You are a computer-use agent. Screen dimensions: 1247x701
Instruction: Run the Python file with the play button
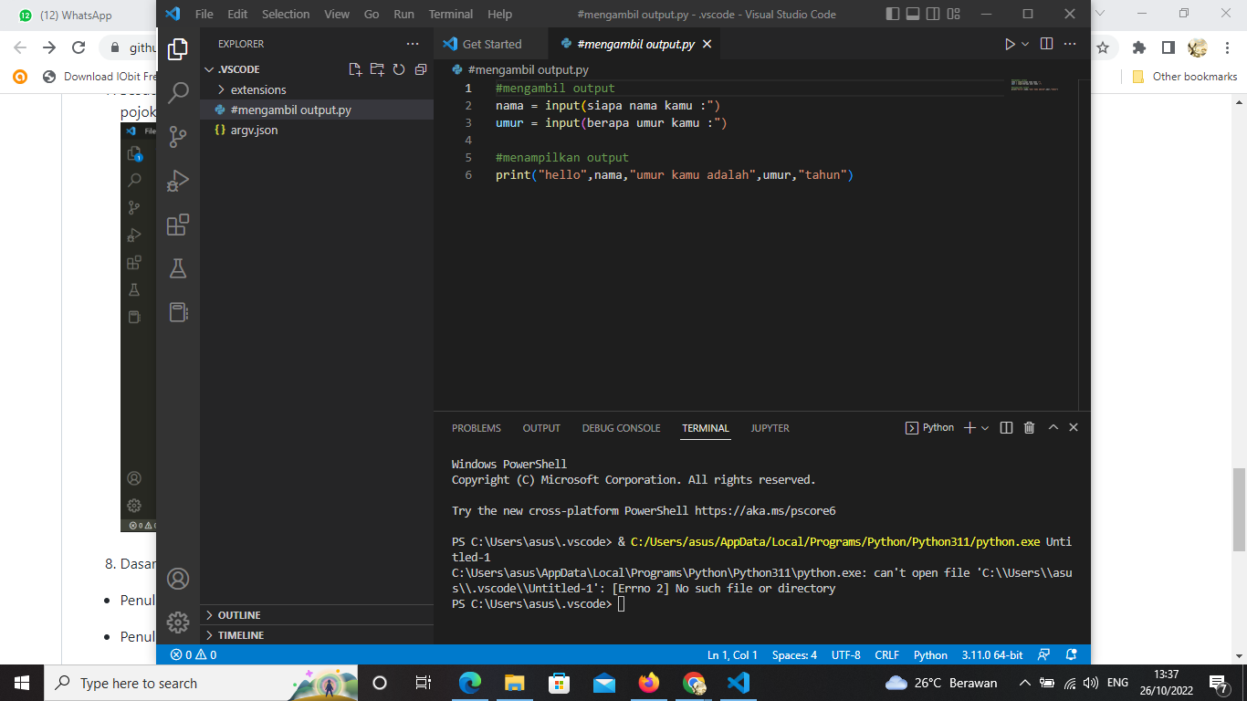(x=1008, y=43)
